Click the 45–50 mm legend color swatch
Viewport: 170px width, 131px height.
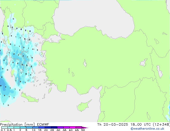tap(79, 128)
